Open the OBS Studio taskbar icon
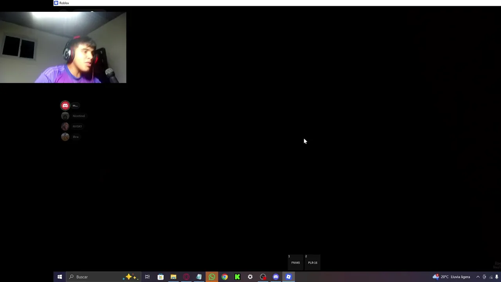501x282 pixels. point(263,277)
